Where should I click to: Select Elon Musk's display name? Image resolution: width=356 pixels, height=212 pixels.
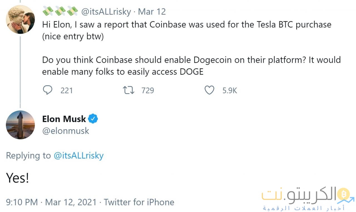[x=64, y=119]
